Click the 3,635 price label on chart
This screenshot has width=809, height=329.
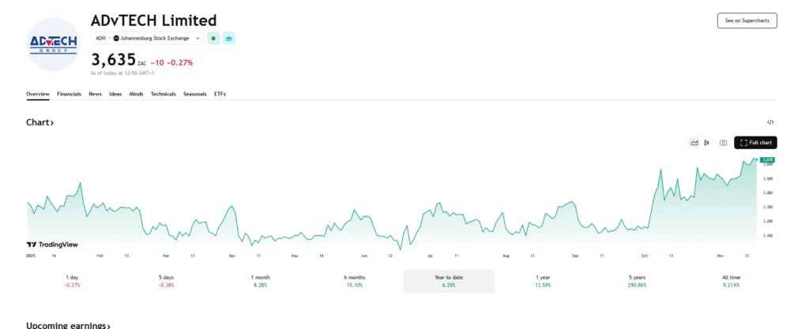767,160
